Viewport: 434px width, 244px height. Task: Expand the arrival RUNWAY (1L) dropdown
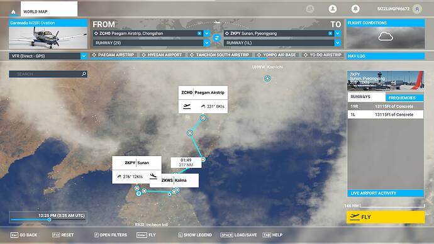click(338, 43)
